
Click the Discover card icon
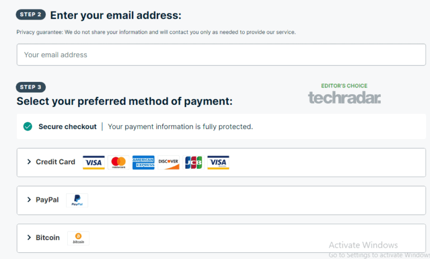pyautogui.click(x=169, y=163)
